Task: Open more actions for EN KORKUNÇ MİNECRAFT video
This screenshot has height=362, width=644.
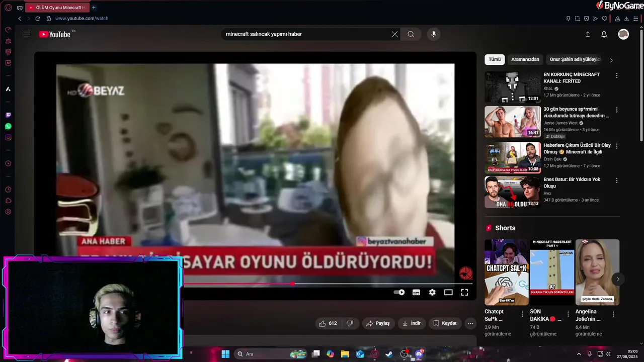Action: tap(617, 75)
